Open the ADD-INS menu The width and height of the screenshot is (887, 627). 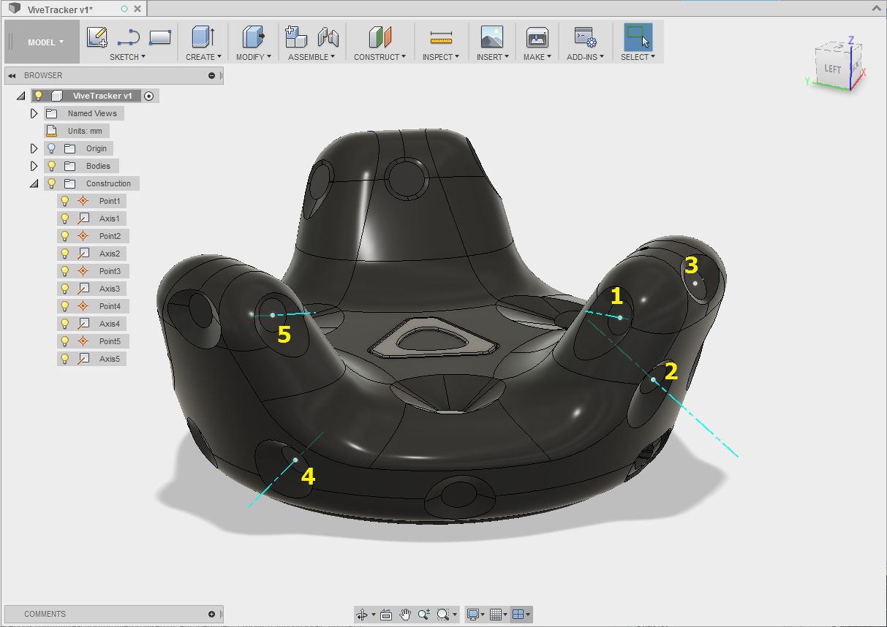point(585,57)
